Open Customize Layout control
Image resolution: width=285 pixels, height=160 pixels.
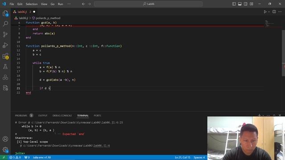251,4
